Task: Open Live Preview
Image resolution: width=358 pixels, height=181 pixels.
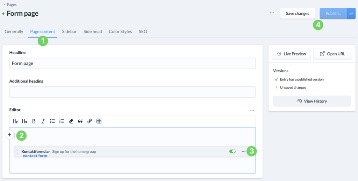Action: pos(291,54)
